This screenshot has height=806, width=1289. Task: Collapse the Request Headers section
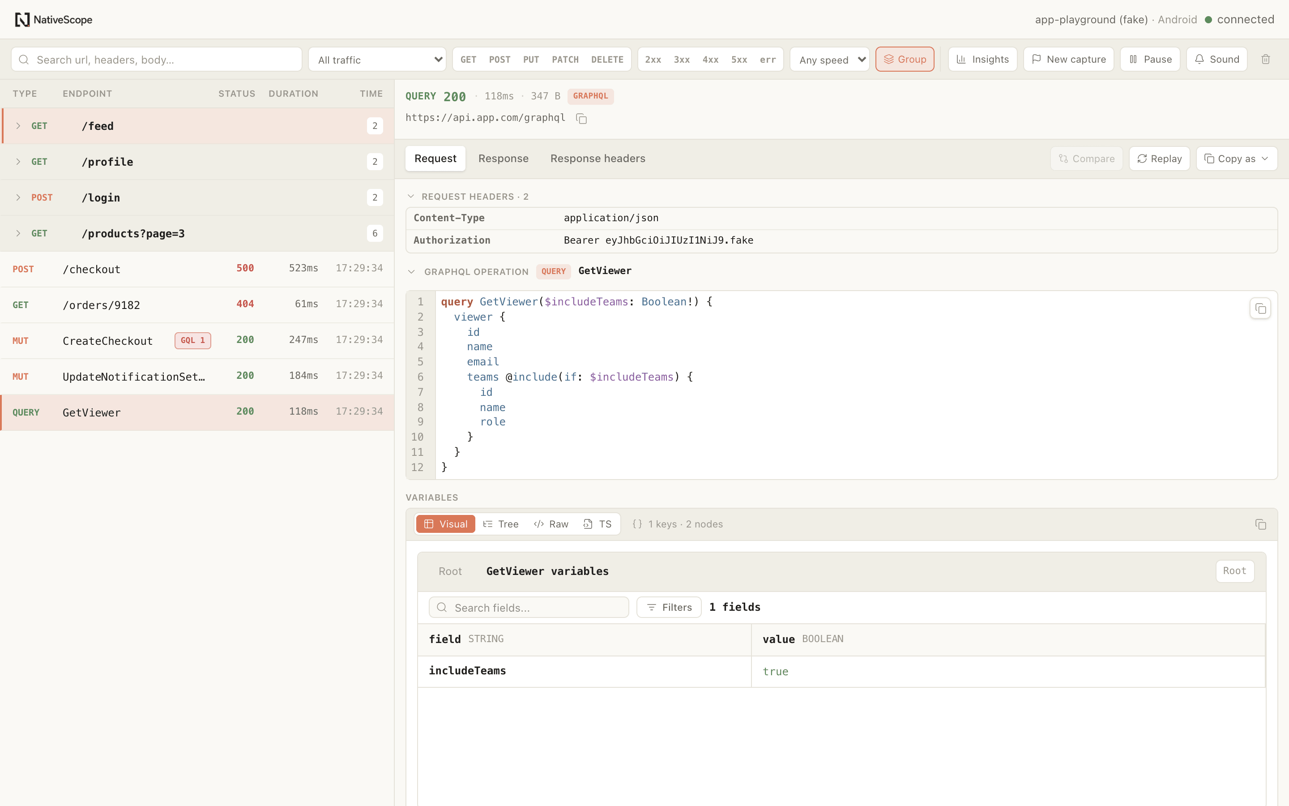pos(411,196)
